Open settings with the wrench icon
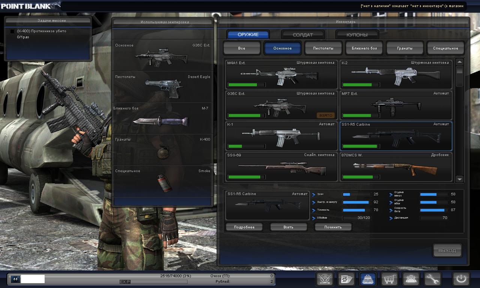The image size is (480, 288). click(432, 279)
